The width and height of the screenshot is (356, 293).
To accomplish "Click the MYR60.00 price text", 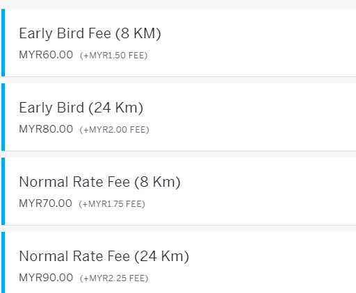I will point(46,55).
